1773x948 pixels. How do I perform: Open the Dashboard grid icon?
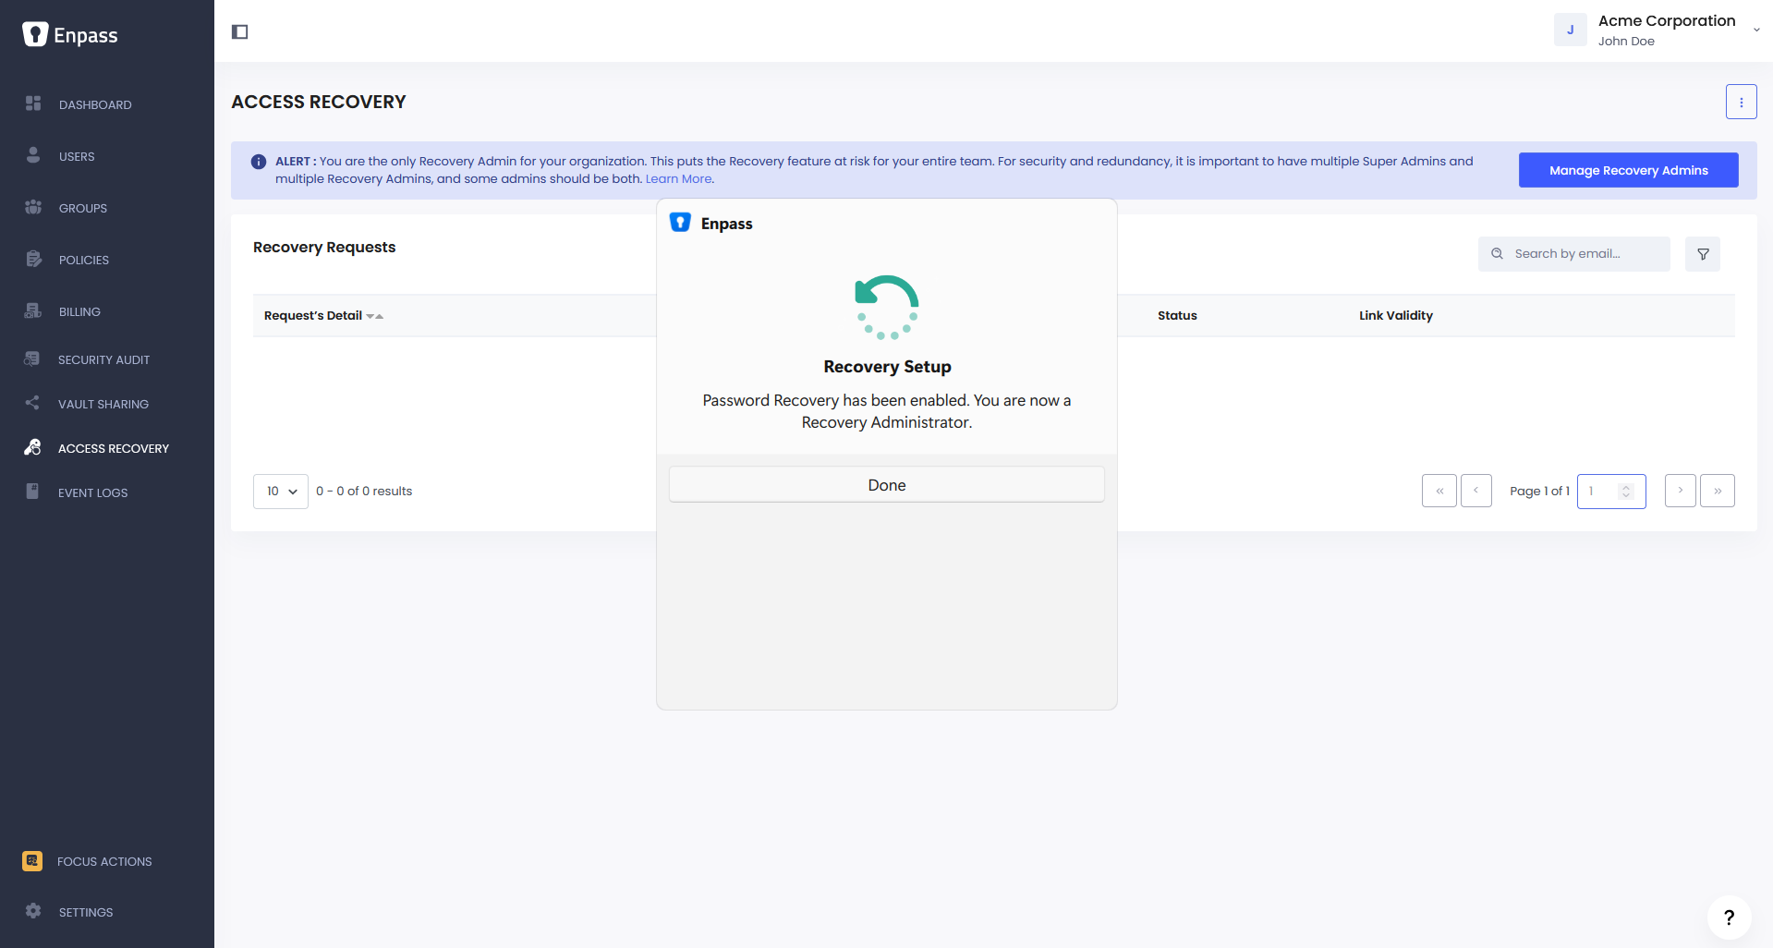point(33,103)
